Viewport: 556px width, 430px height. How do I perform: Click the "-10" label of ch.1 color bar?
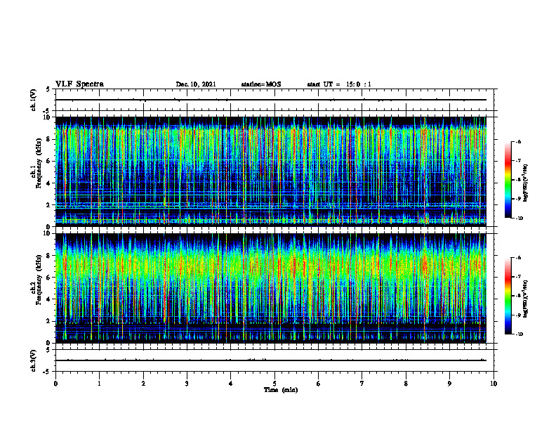pyautogui.click(x=519, y=219)
